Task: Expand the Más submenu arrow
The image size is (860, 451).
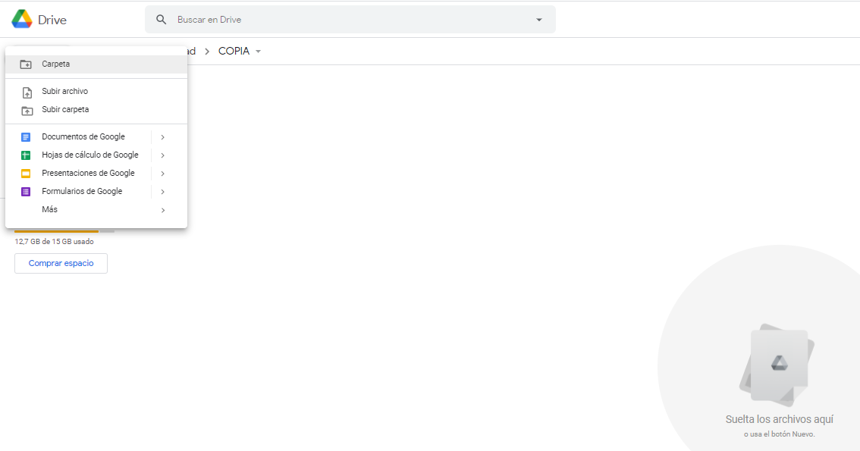Action: point(162,210)
